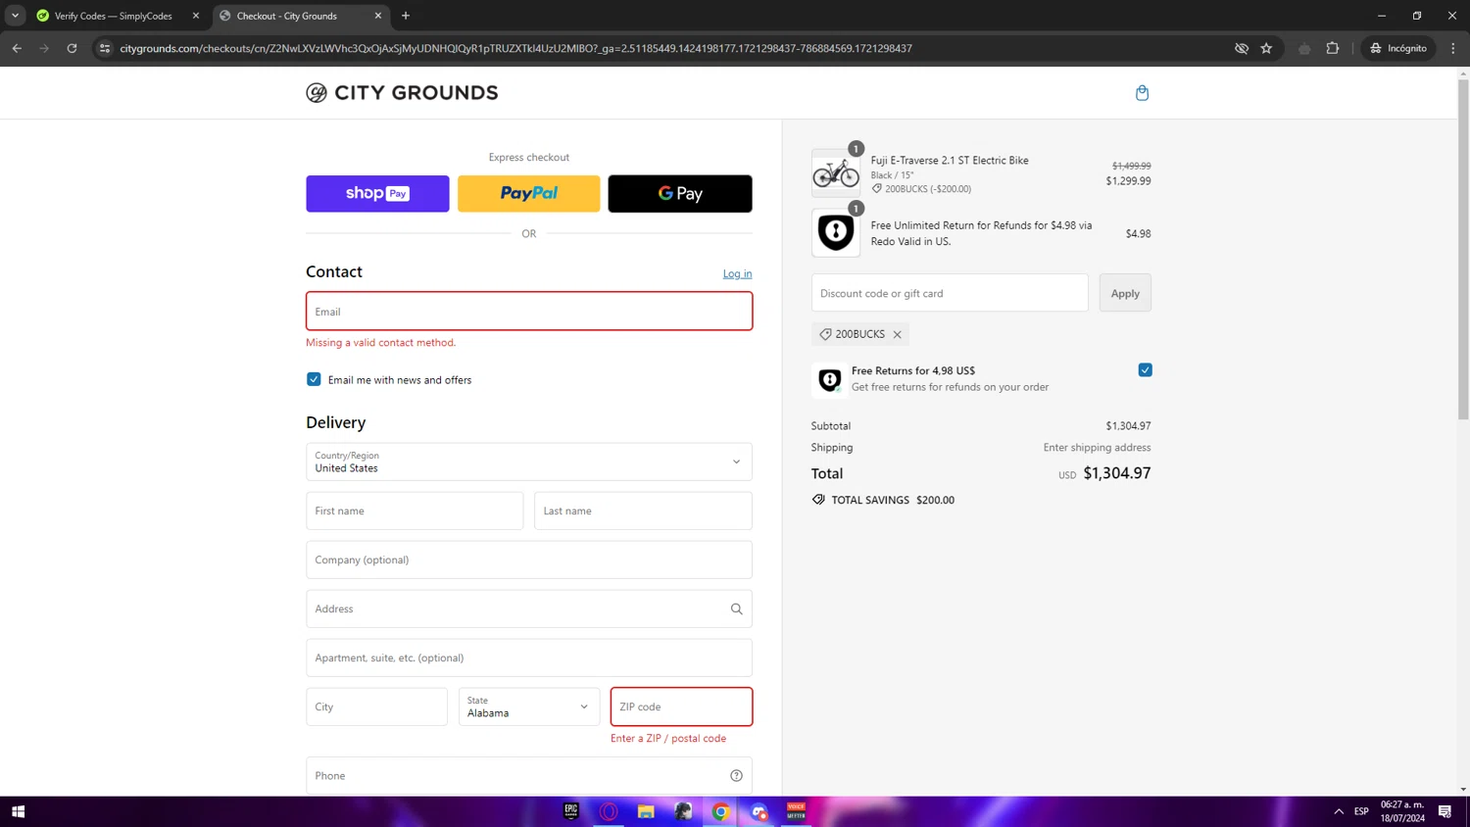Pay with PayPal express checkout

[529, 194]
